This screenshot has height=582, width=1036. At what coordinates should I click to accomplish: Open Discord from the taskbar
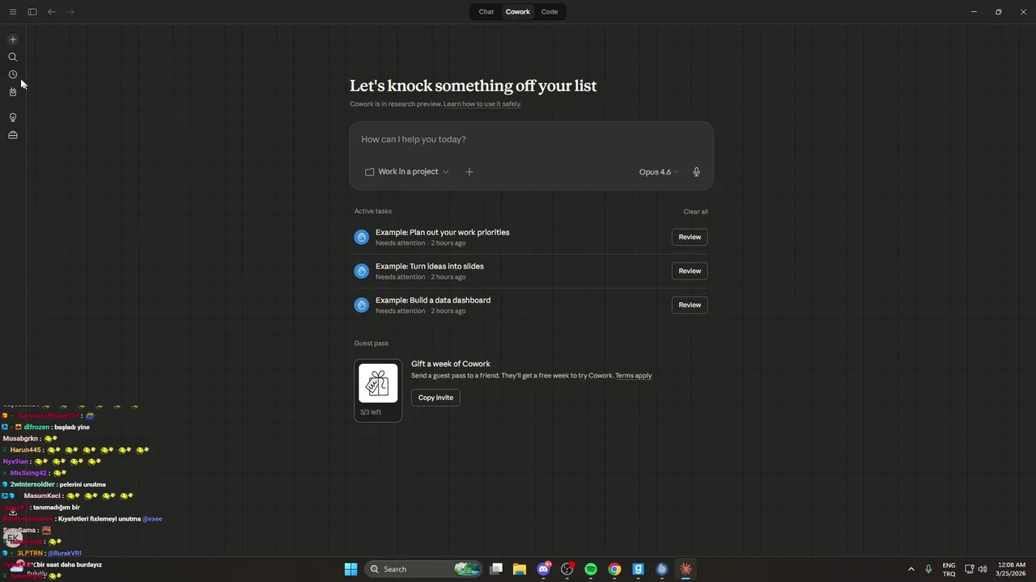(x=544, y=569)
